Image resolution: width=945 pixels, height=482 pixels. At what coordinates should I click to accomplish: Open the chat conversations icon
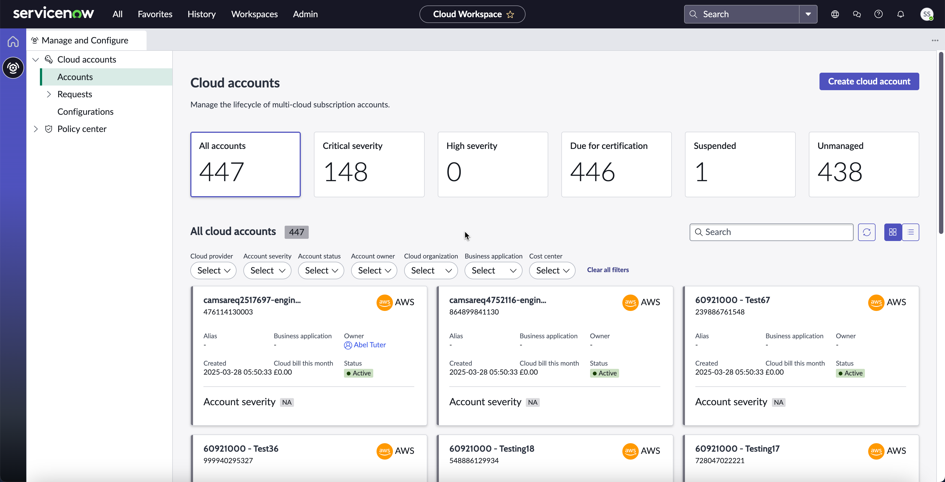tap(857, 14)
